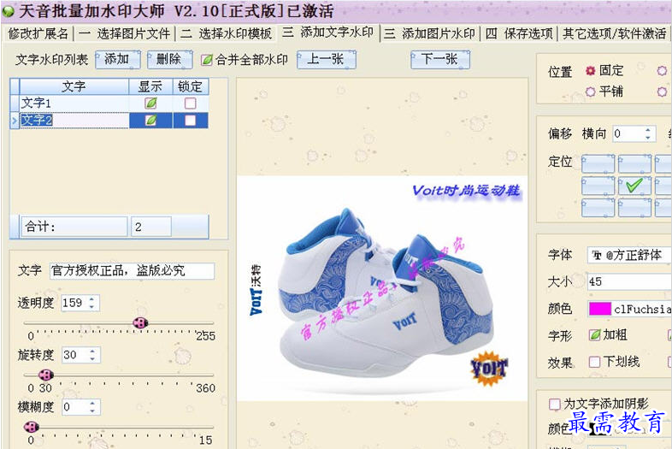
Task: Open the 字体 font dropdown
Action: [629, 255]
